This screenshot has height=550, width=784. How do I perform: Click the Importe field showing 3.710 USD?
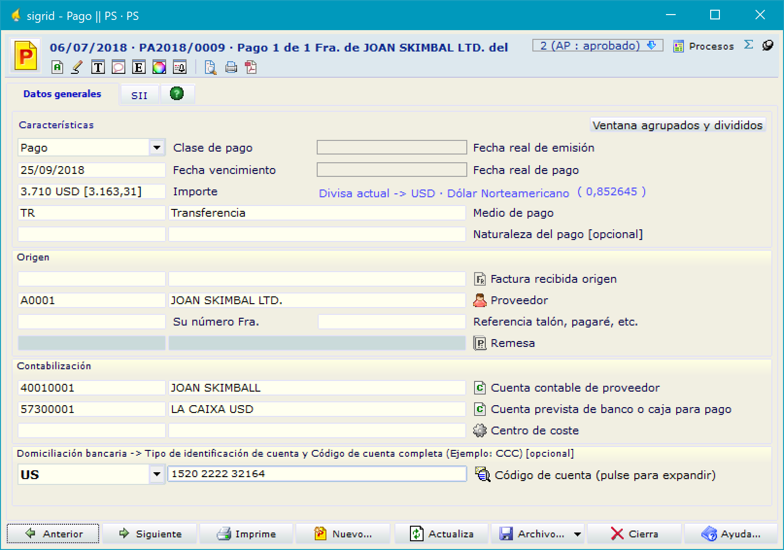pos(92,191)
